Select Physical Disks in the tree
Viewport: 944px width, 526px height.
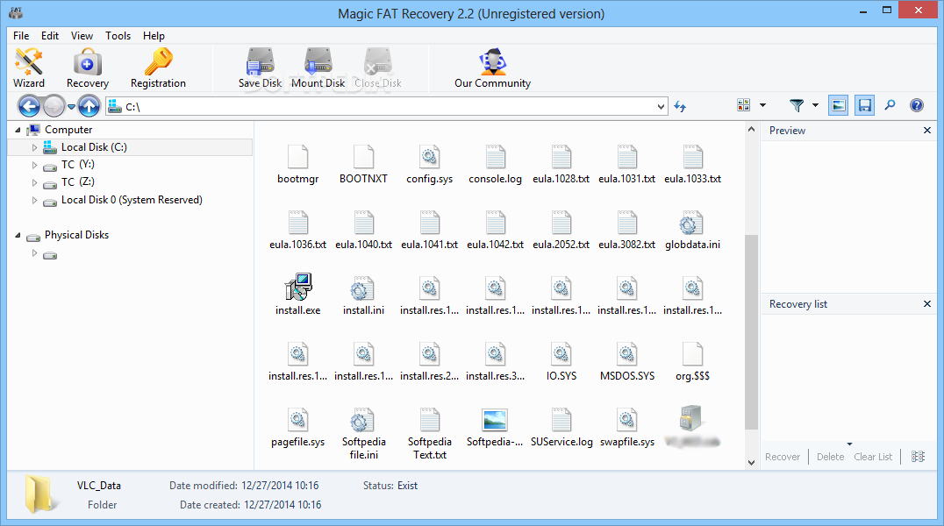(x=76, y=235)
